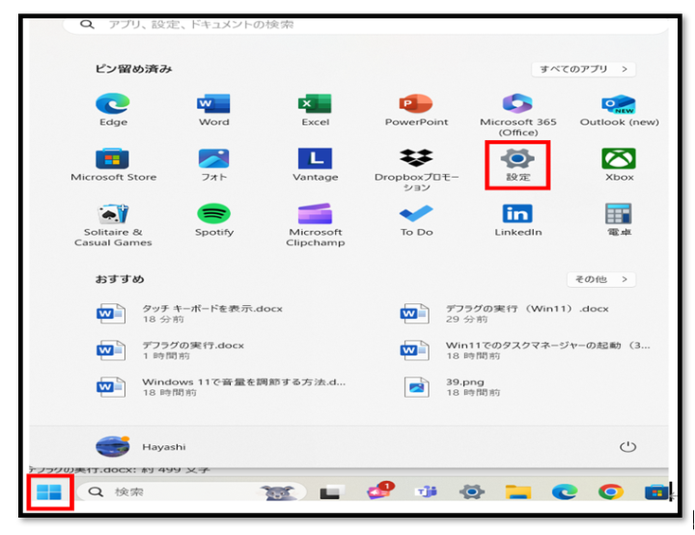Open Microsoft Store pinned tile
Viewport: 695px width, 535px height.
[114, 165]
